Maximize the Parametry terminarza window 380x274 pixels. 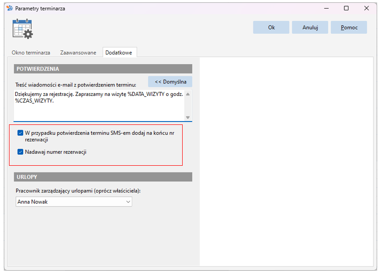[346, 8]
